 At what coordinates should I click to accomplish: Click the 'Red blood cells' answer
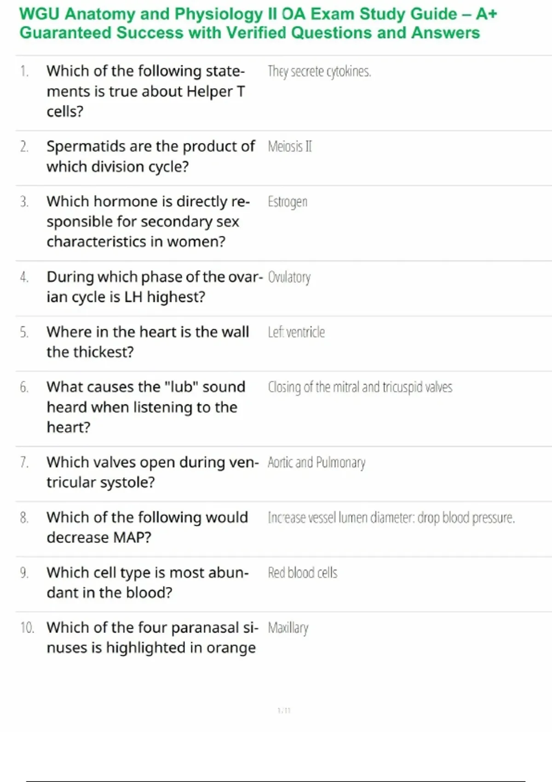tap(303, 573)
